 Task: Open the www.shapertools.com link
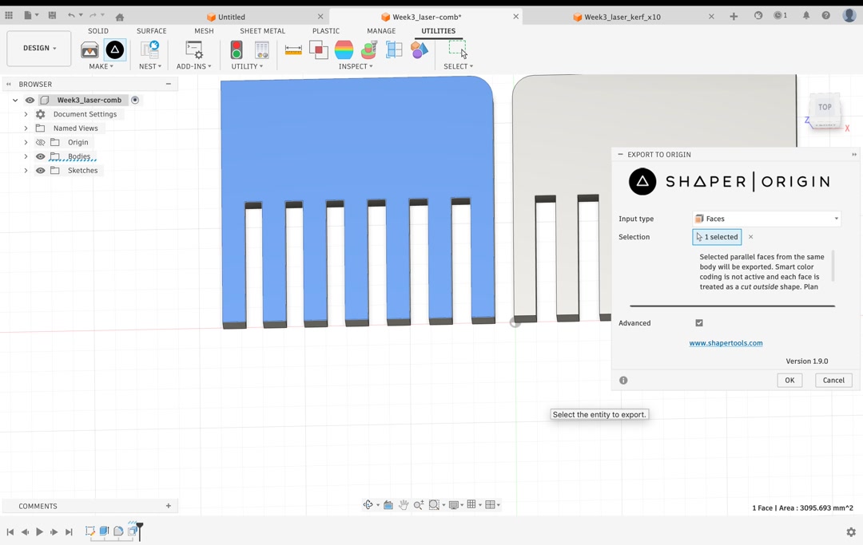coord(726,343)
